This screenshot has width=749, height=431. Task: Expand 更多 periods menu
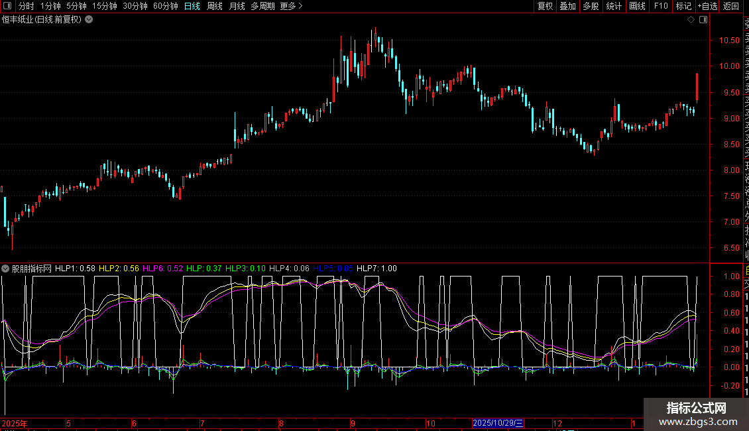point(291,7)
